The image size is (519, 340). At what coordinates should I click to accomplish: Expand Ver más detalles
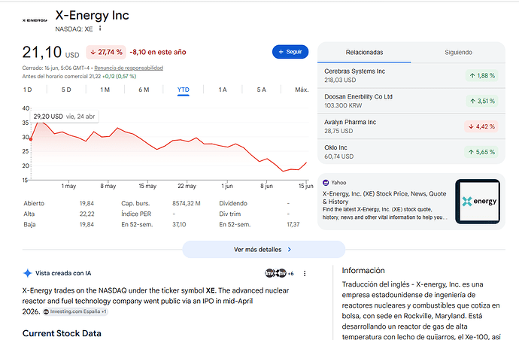click(x=264, y=249)
